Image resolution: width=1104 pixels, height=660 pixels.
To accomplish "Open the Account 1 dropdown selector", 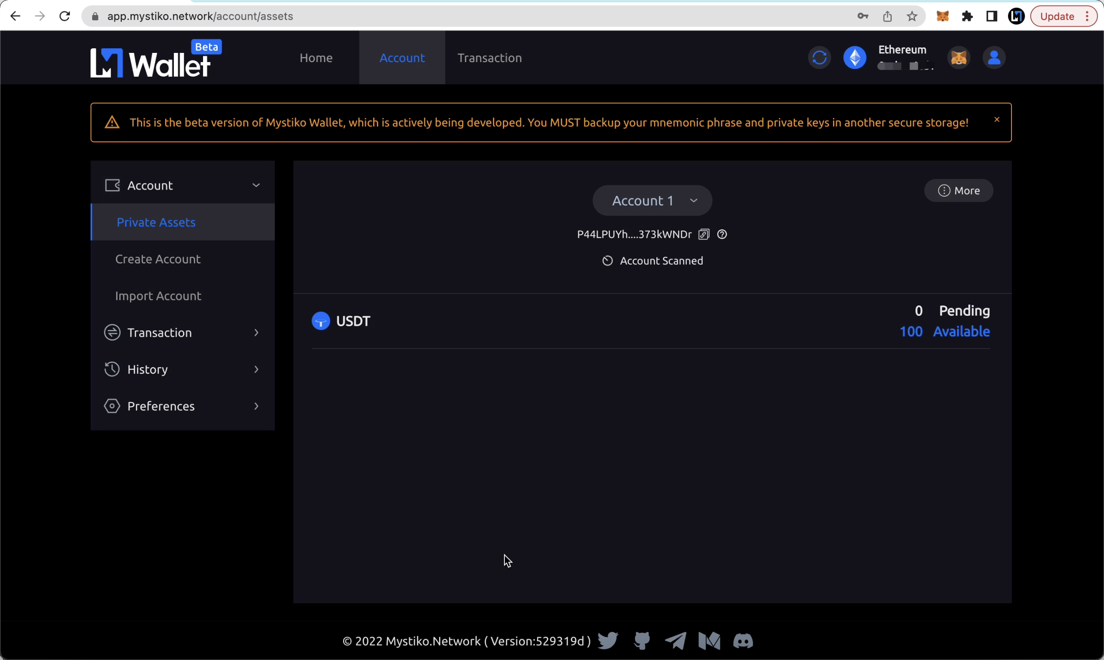I will tap(652, 200).
